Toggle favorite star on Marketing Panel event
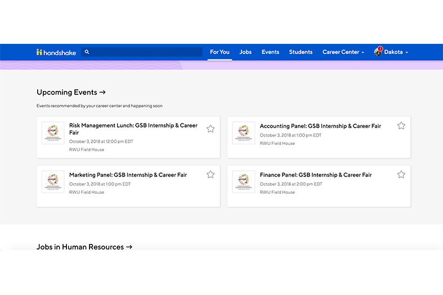This screenshot has width=443, height=295. point(211,175)
